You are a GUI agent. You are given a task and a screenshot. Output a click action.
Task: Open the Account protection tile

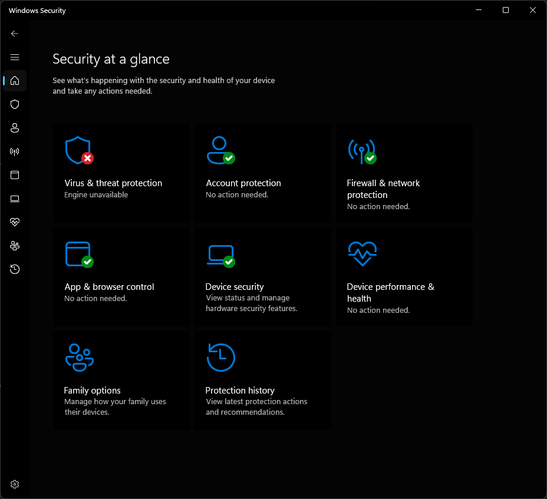coord(263,173)
